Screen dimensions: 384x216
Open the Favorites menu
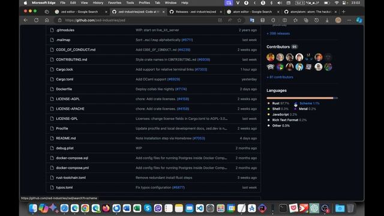point(115,2)
